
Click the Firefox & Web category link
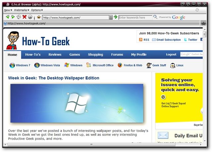click(133, 65)
